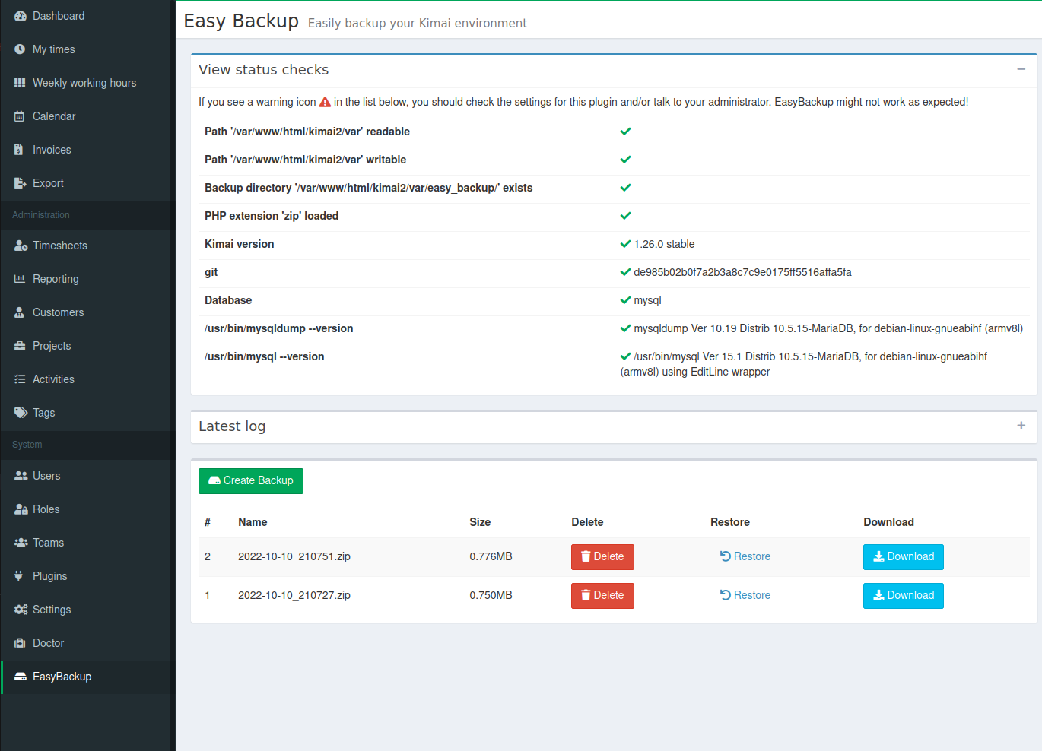Click the '/usr/bin/mysql --version' label

(x=264, y=356)
